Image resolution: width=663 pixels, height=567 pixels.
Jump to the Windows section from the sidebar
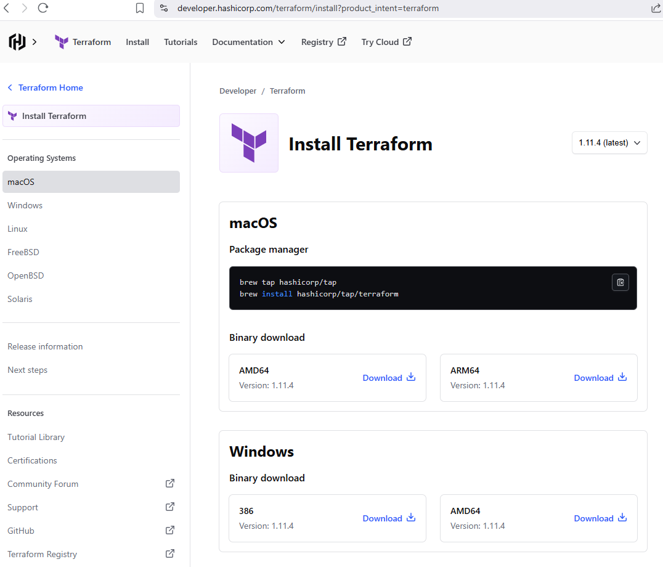pos(25,205)
